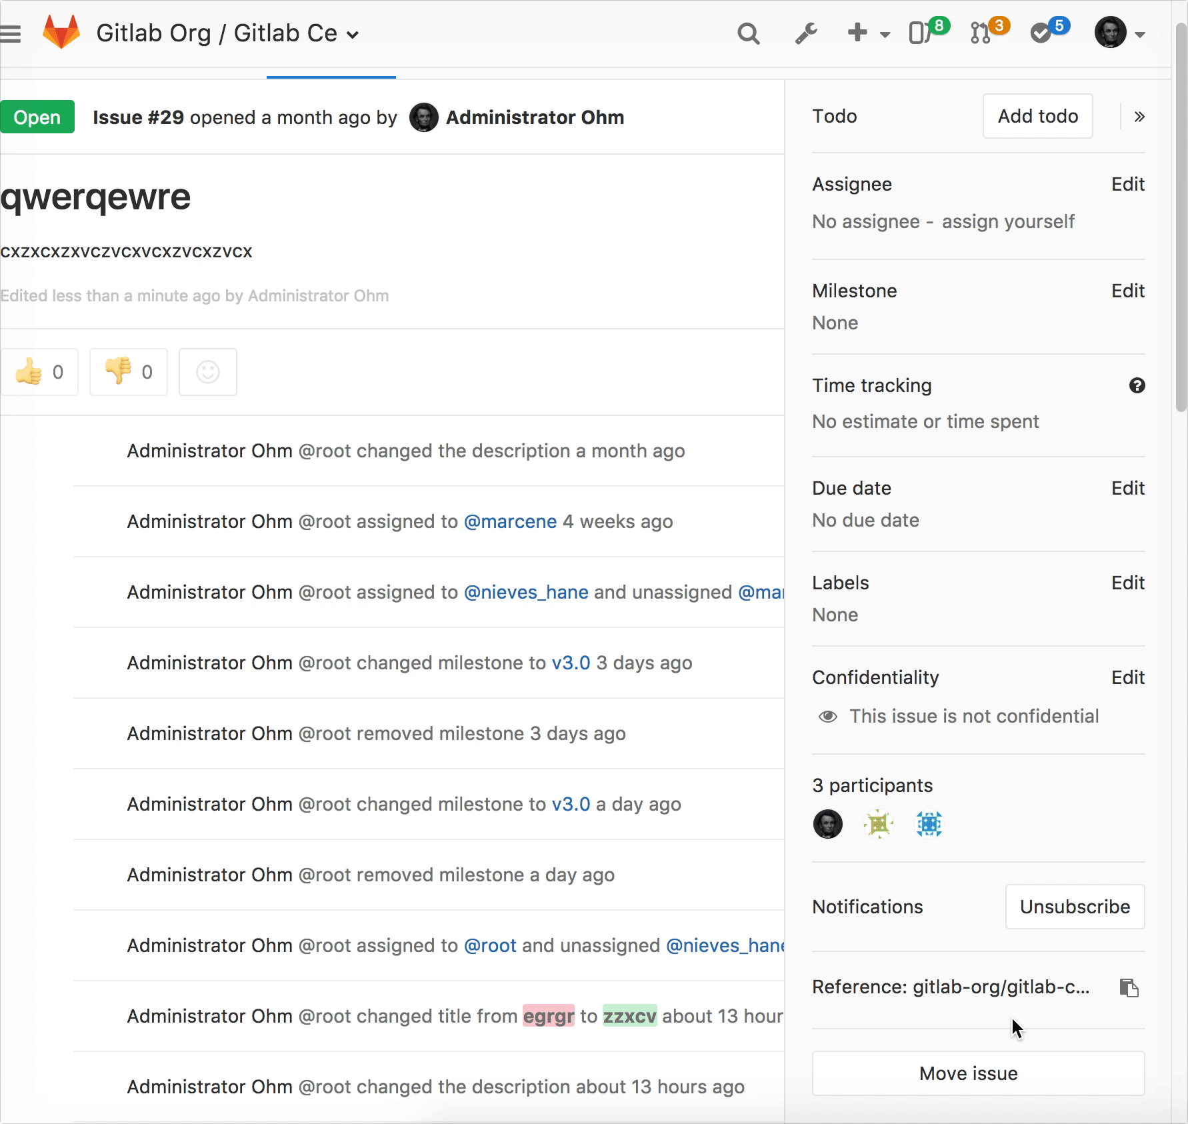This screenshot has width=1188, height=1124.
Task: Open the plus new item dropdown
Action: [867, 33]
